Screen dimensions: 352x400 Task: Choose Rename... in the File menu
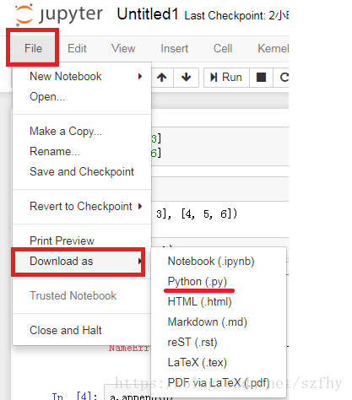tap(82, 151)
